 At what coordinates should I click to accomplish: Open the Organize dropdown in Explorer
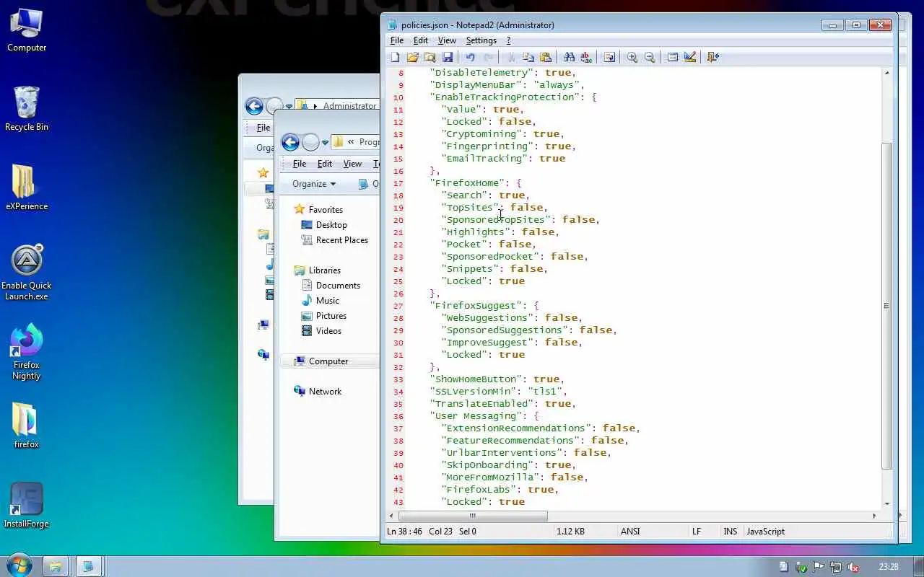pyautogui.click(x=314, y=184)
